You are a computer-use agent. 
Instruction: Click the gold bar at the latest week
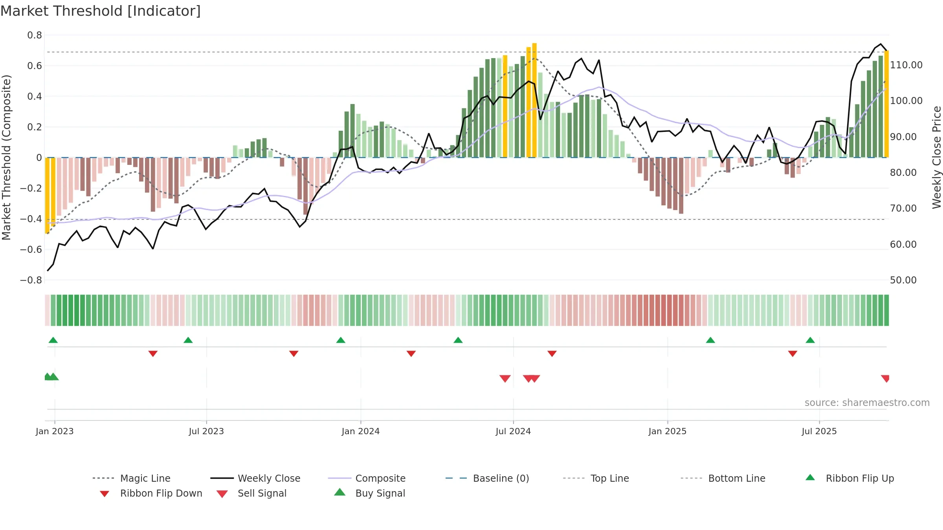tap(886, 104)
